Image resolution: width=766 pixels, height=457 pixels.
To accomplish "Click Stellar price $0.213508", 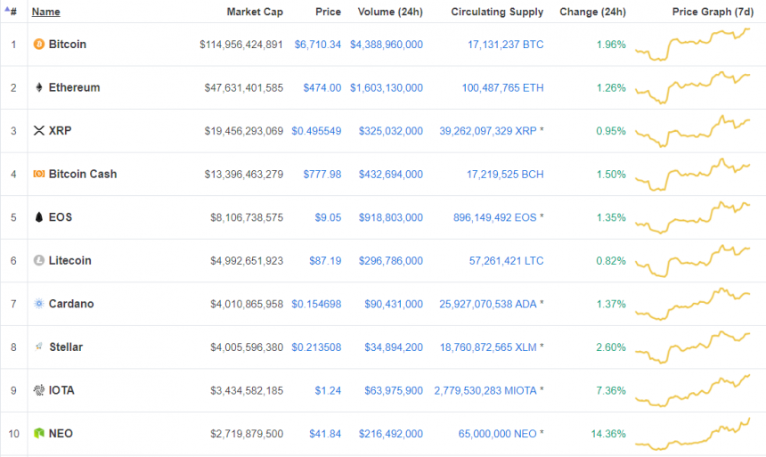I will [x=316, y=347].
